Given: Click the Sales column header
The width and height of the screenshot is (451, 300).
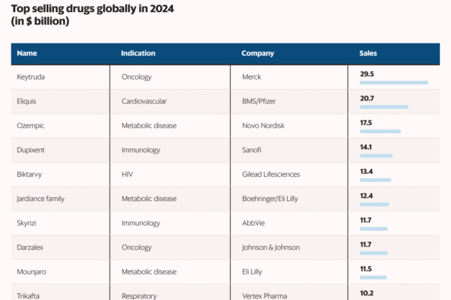Looking at the screenshot, I should 368,54.
